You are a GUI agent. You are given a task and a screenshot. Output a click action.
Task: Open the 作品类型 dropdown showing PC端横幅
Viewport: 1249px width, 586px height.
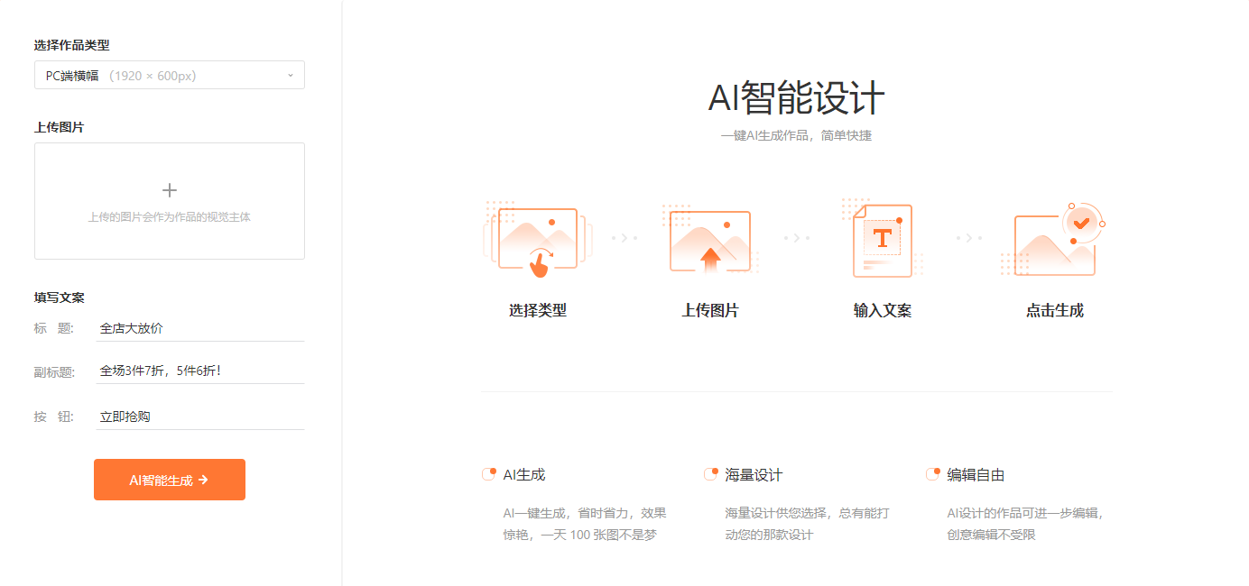coord(169,75)
